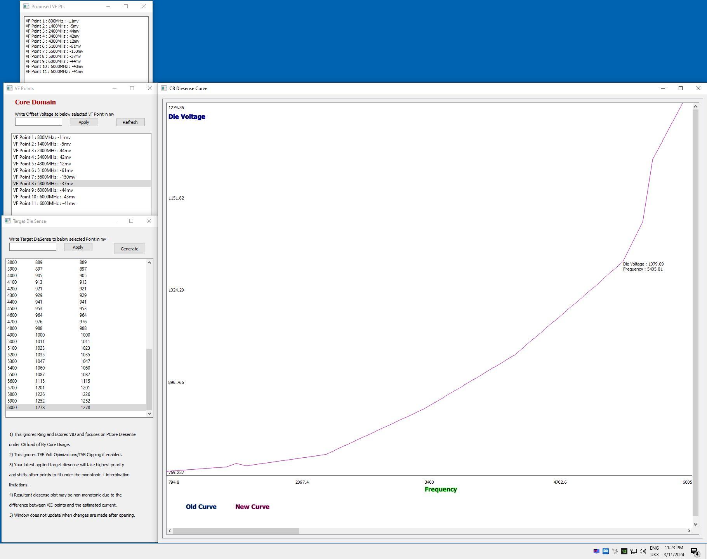Click the Frequency axis label
This screenshot has width=707, height=559.
point(441,490)
